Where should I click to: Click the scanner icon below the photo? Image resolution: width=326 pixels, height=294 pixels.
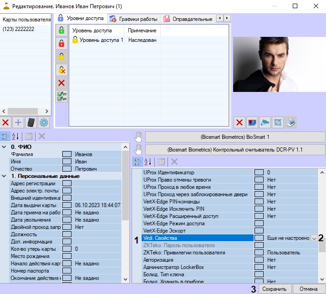(x=290, y=122)
